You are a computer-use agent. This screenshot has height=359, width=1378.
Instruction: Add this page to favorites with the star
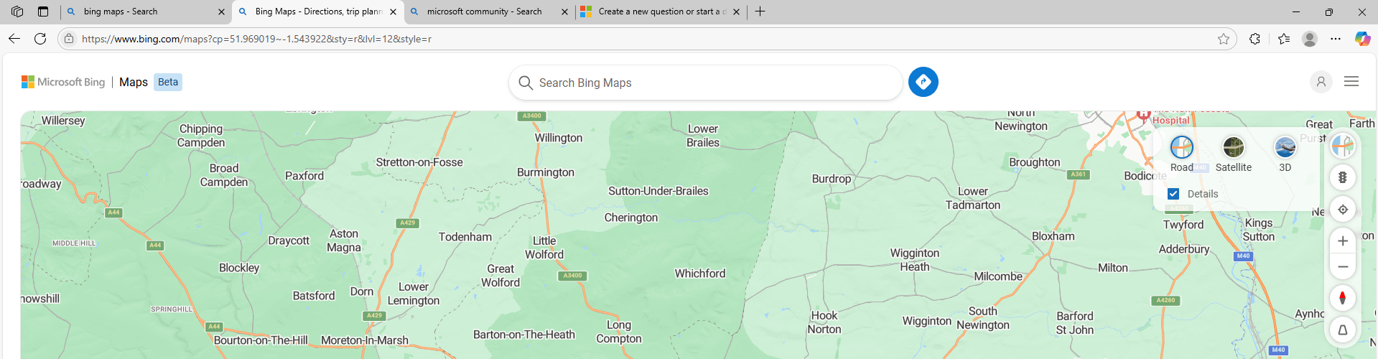tap(1224, 39)
